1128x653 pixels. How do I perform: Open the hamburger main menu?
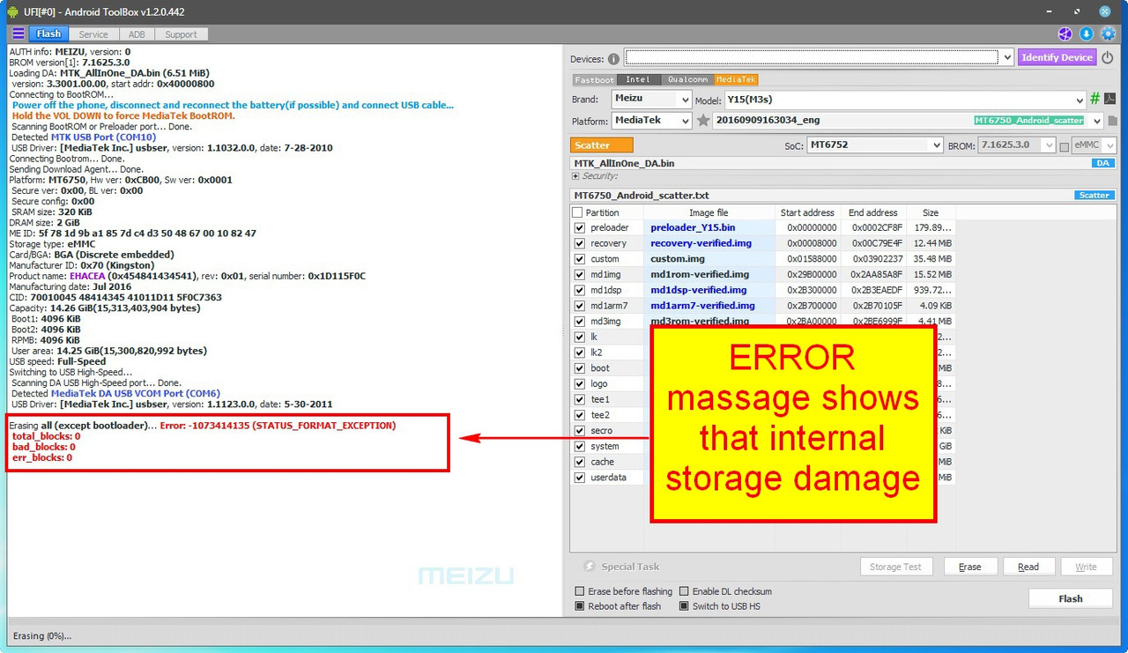point(18,34)
